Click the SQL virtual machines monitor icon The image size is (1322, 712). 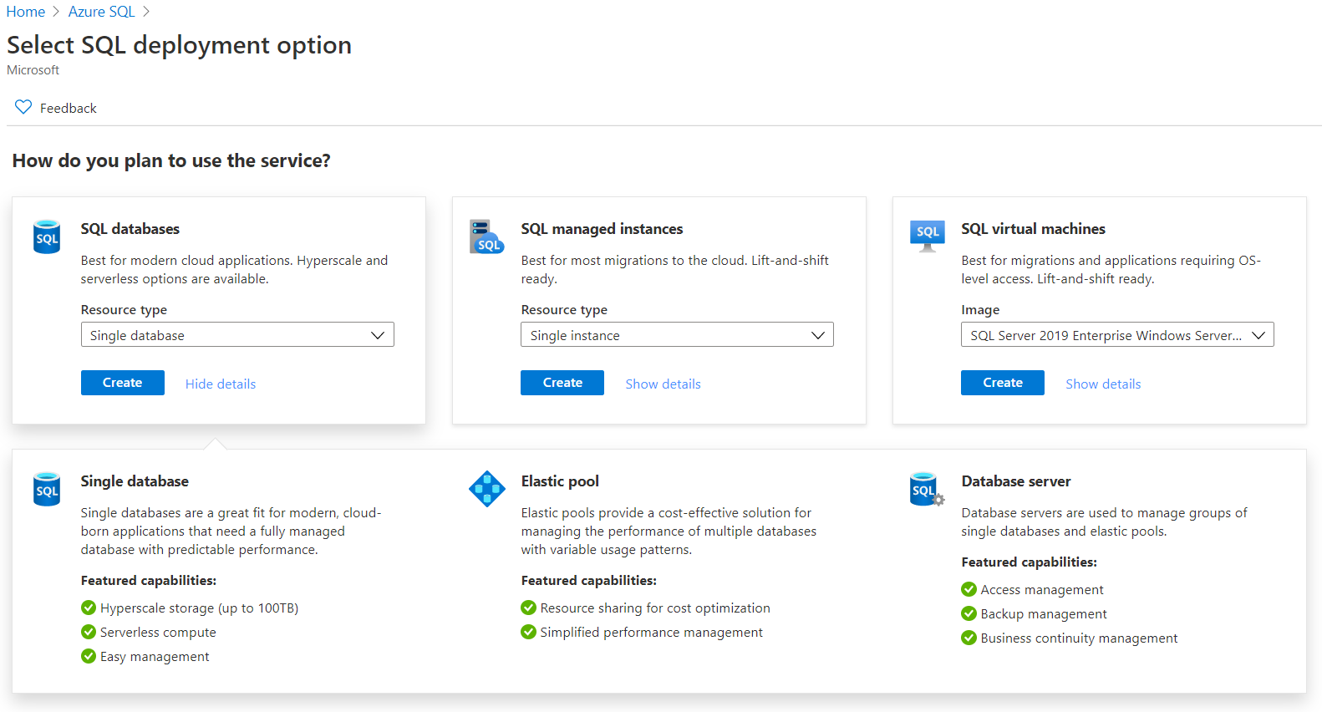click(x=928, y=236)
